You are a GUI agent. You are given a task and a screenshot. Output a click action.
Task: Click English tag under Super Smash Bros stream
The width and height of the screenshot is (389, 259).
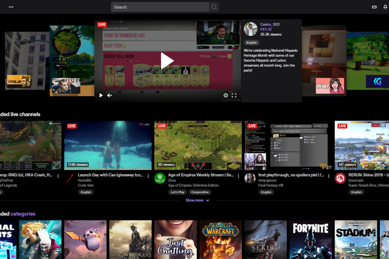(x=356, y=192)
